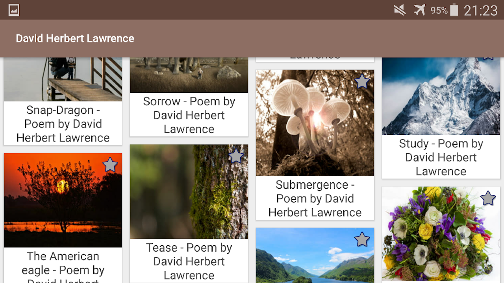Open Tease poem title

pyautogui.click(x=189, y=261)
